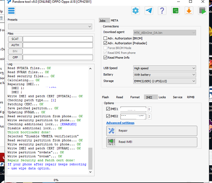The height and width of the screenshot is (183, 212).
Task: Click the orange download arrow icon
Action: click(189, 11)
